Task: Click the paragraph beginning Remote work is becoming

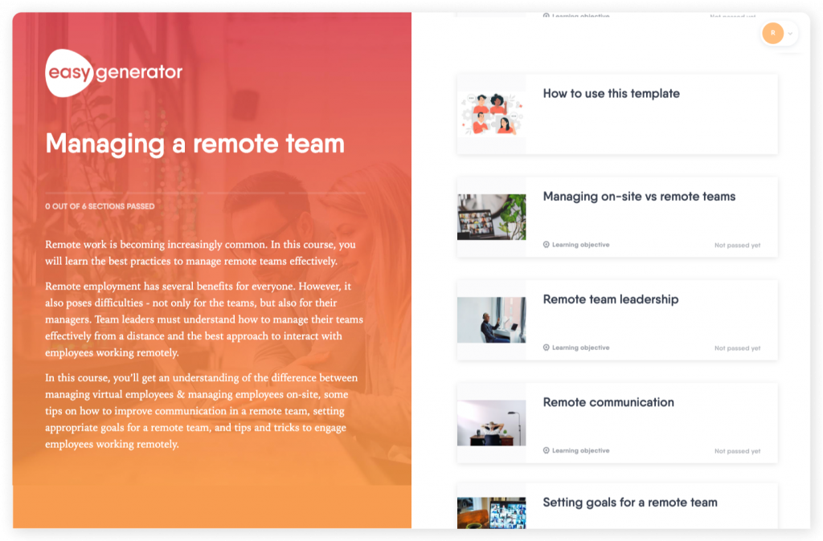Action: (200, 253)
